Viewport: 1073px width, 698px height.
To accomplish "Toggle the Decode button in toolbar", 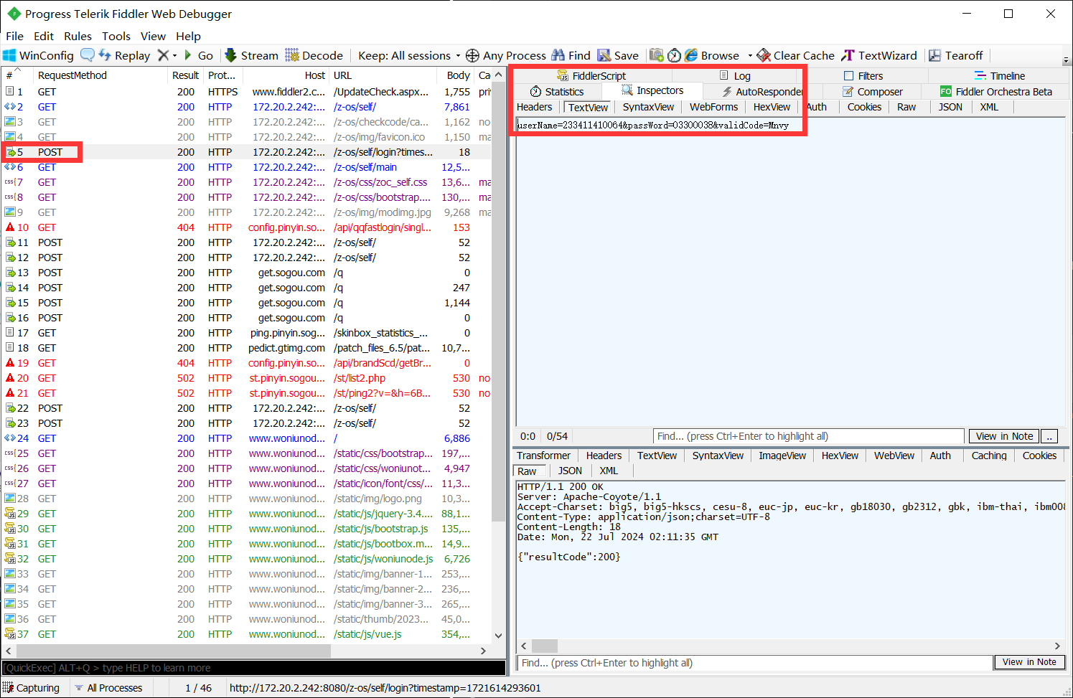I will click(x=314, y=55).
